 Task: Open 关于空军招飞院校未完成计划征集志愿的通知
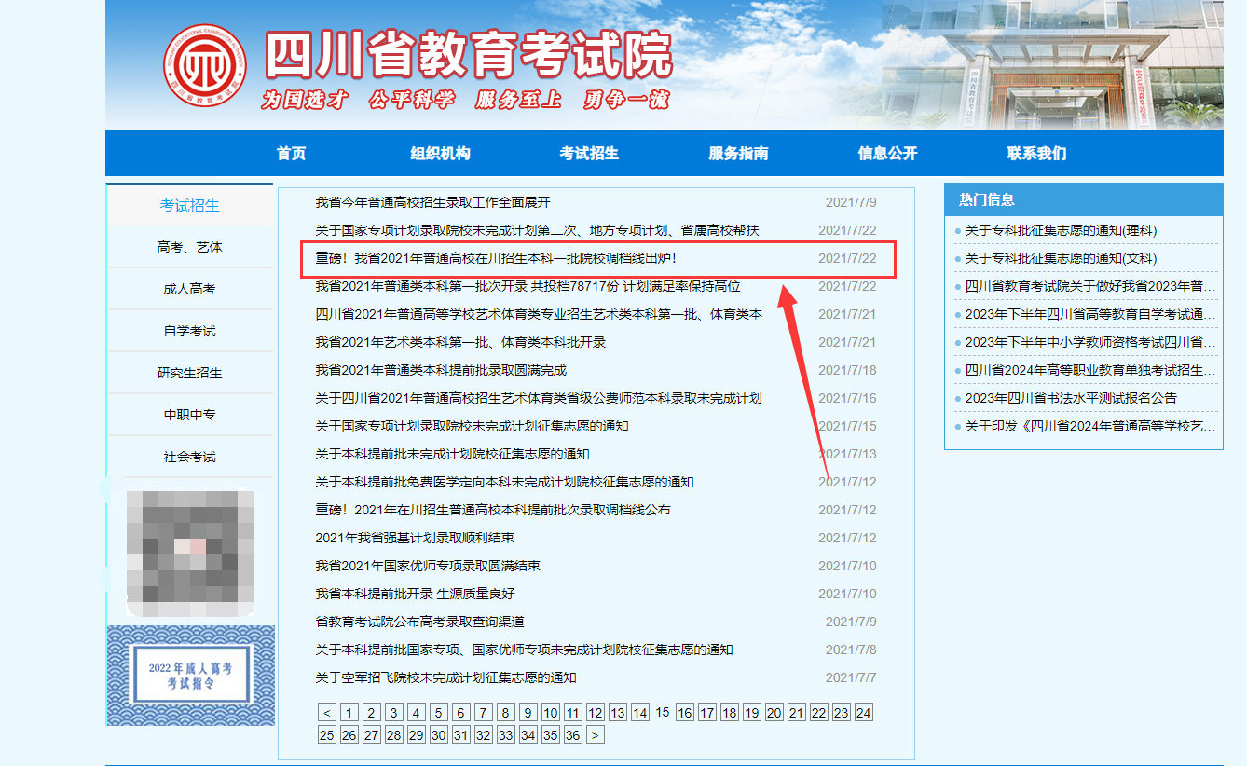coord(446,677)
